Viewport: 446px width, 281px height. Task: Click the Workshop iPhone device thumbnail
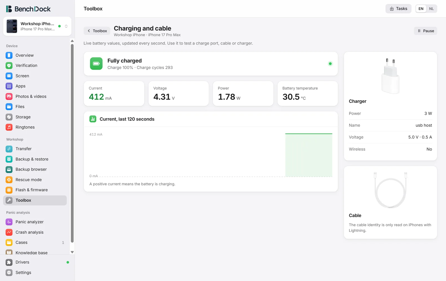coord(12,26)
